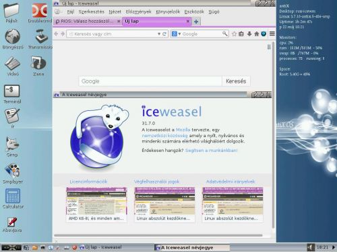This screenshot has height=252, width=337.
Task: Open the antiX start menu button
Action: pyautogui.click(x=11, y=247)
